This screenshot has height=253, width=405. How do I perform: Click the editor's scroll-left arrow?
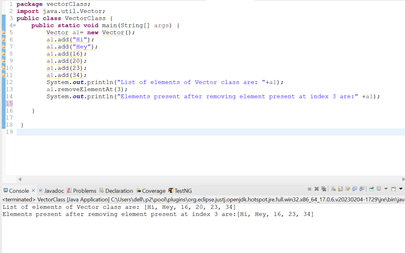[20, 179]
